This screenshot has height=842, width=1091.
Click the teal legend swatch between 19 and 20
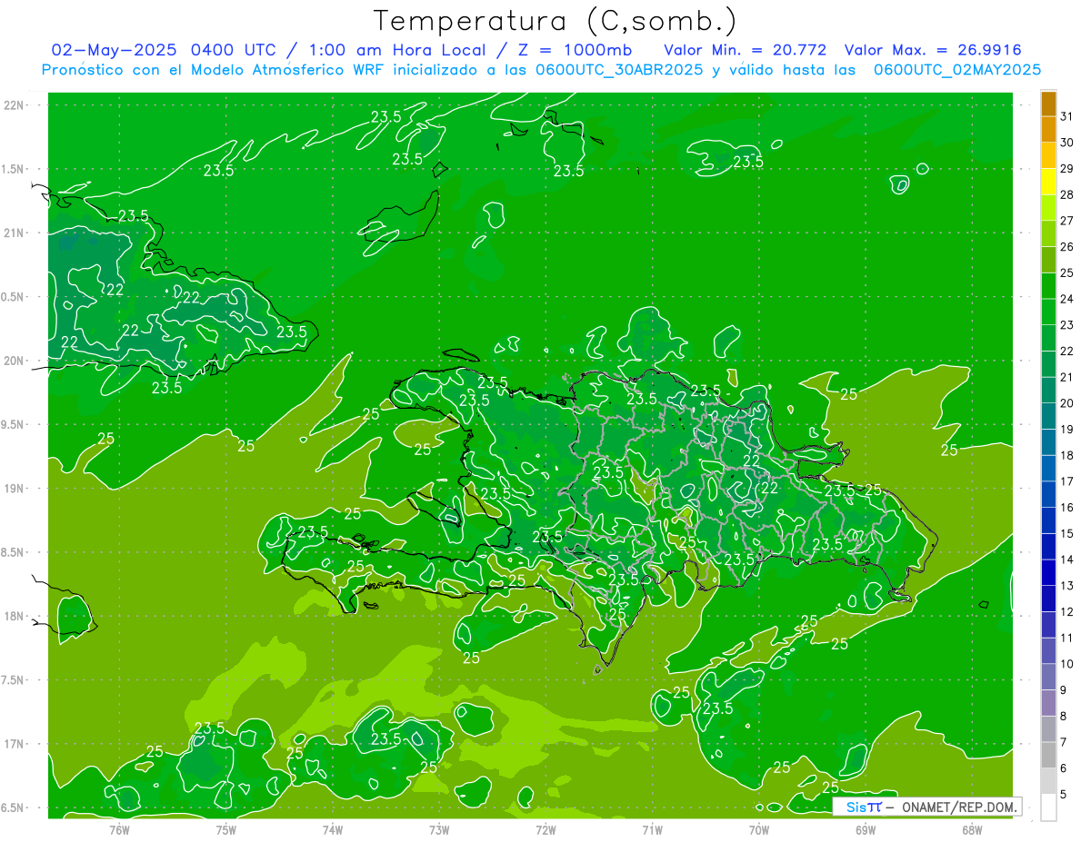click(x=1049, y=416)
